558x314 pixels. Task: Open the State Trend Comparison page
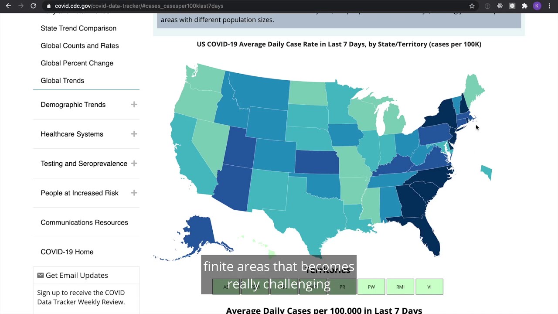(x=78, y=28)
